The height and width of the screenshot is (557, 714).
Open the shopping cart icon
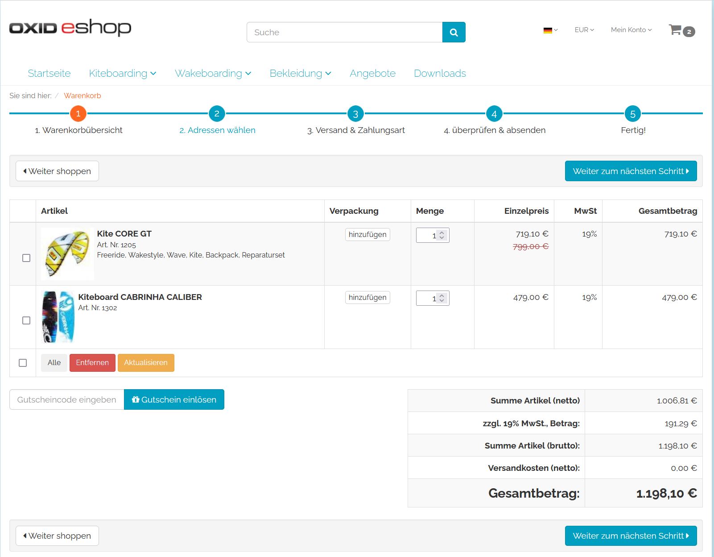point(676,30)
